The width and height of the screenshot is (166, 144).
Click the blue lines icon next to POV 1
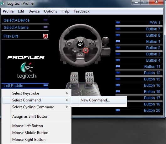coord(118,23)
